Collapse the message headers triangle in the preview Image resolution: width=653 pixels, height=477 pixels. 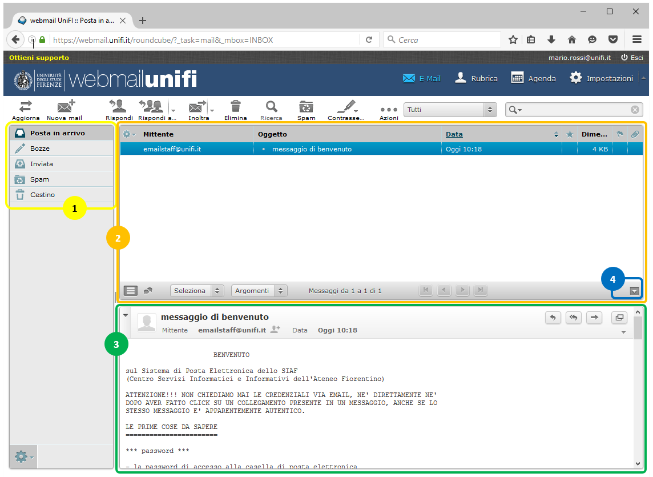click(126, 316)
